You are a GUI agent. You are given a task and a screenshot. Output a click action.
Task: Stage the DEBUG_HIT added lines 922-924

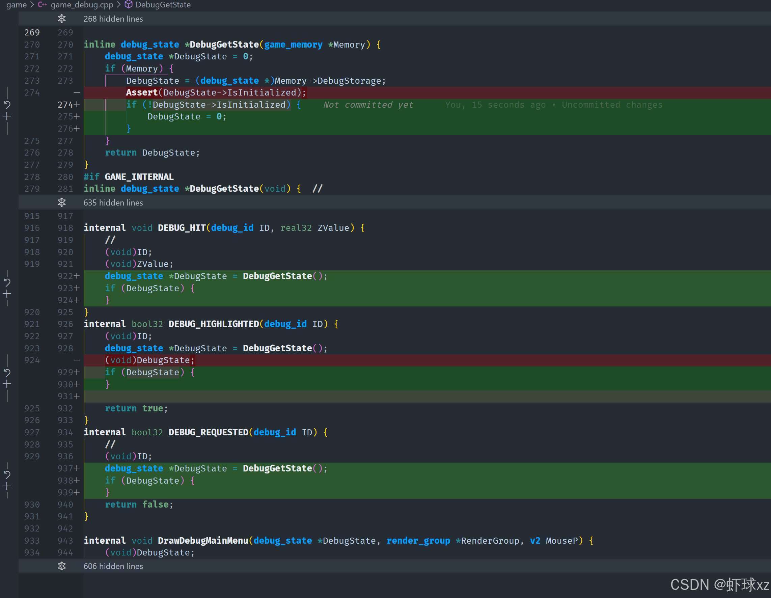click(x=7, y=294)
